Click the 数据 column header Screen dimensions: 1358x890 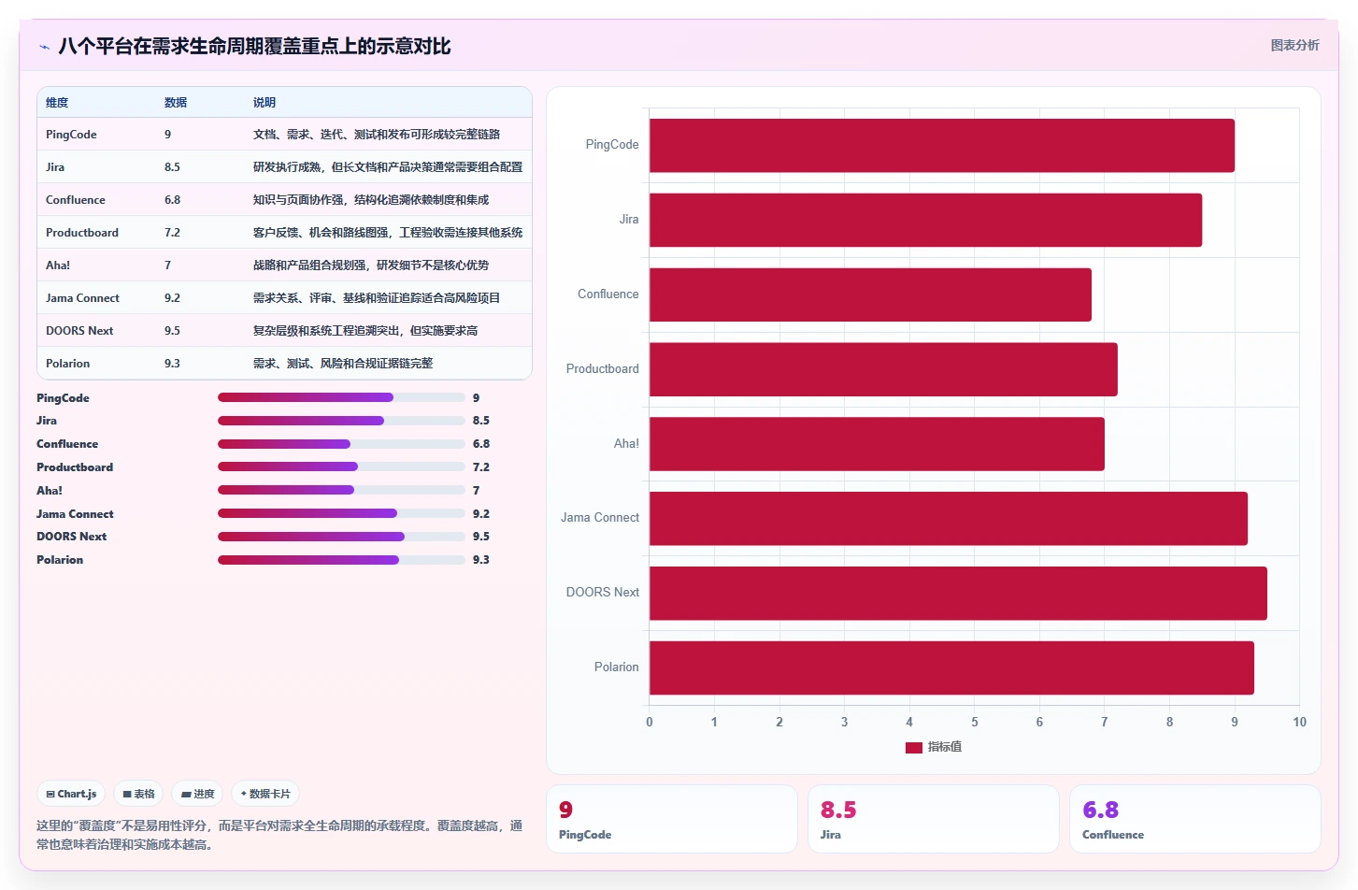point(176,103)
